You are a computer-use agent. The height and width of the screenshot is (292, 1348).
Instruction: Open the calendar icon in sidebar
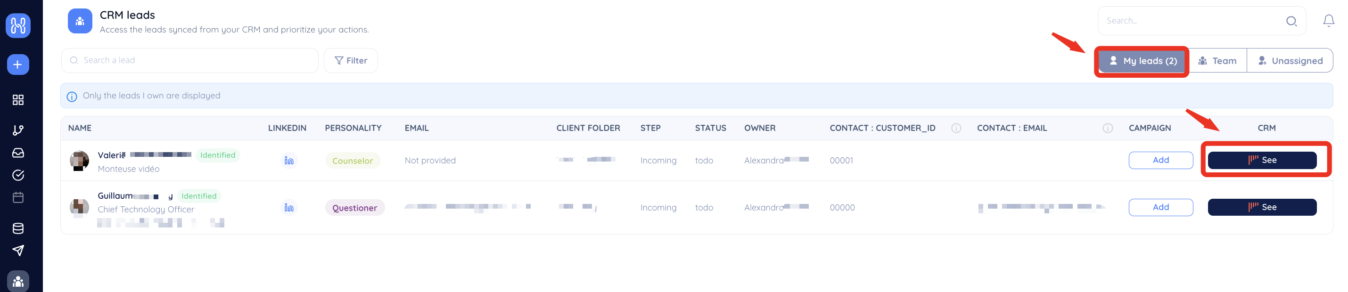(x=18, y=198)
